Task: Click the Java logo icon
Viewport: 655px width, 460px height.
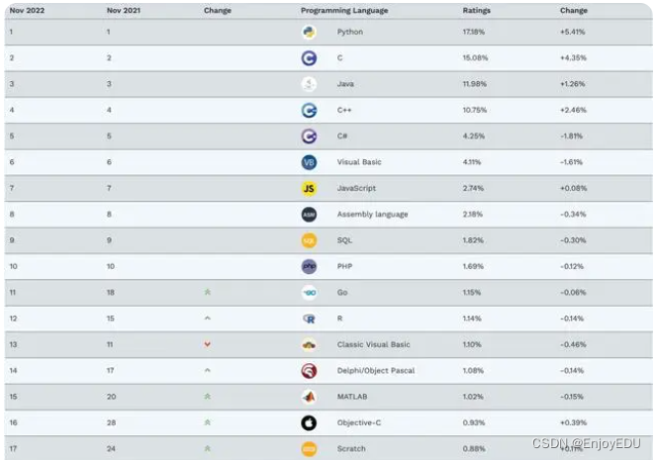Action: 309,84
